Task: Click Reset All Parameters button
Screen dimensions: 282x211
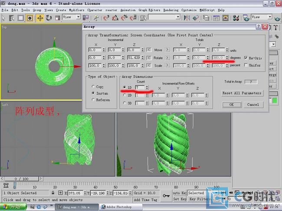Action: (242, 93)
